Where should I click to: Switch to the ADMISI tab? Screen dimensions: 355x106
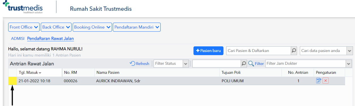coord(18,38)
